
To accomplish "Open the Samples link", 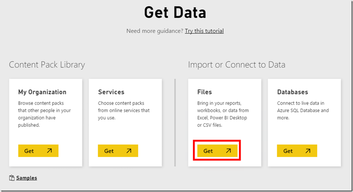I will 27,178.
